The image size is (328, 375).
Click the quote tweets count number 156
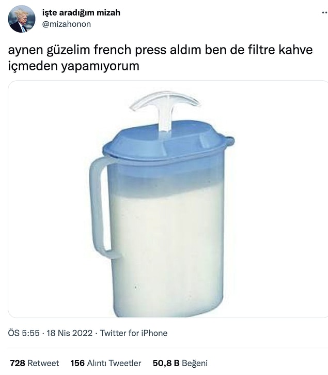click(x=77, y=363)
